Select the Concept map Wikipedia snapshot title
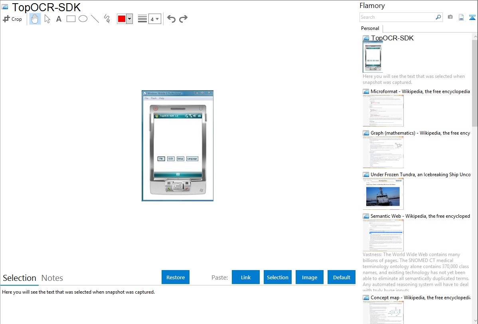This screenshot has height=324, width=478. 421,298
